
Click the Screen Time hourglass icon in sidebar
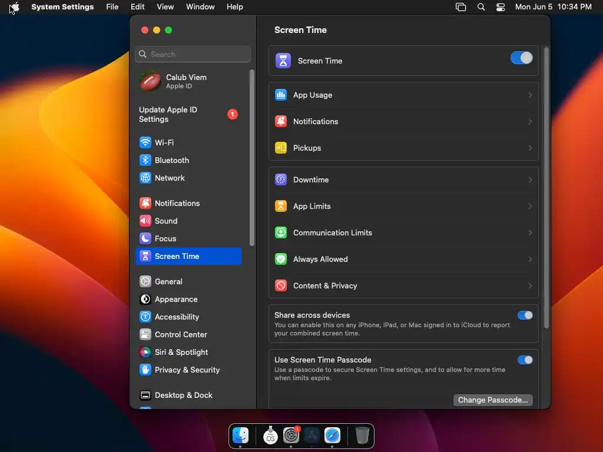(x=145, y=257)
